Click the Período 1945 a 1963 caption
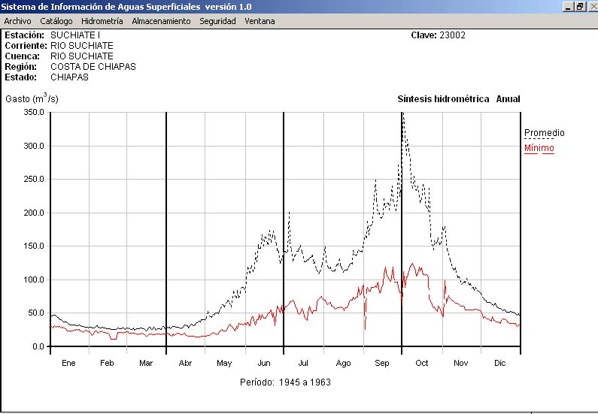 285,382
